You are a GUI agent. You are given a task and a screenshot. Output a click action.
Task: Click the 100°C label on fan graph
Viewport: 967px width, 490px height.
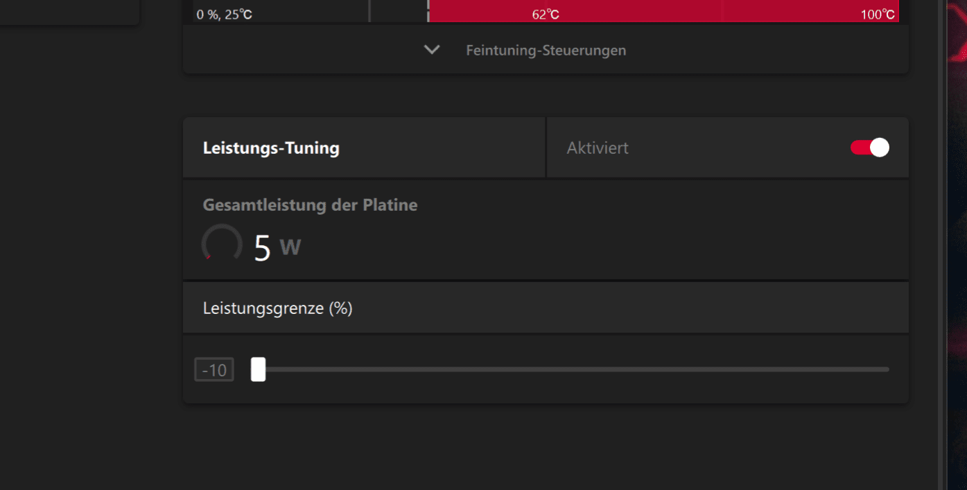pos(878,15)
